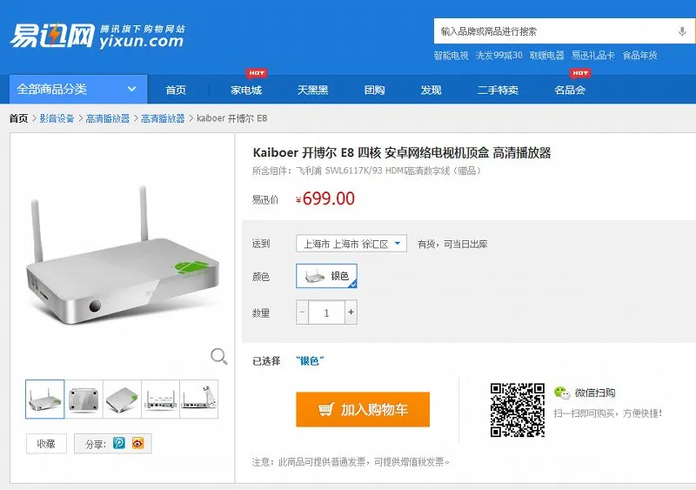Click the QR code image
Image resolution: width=696 pixels, height=490 pixels.
click(517, 410)
